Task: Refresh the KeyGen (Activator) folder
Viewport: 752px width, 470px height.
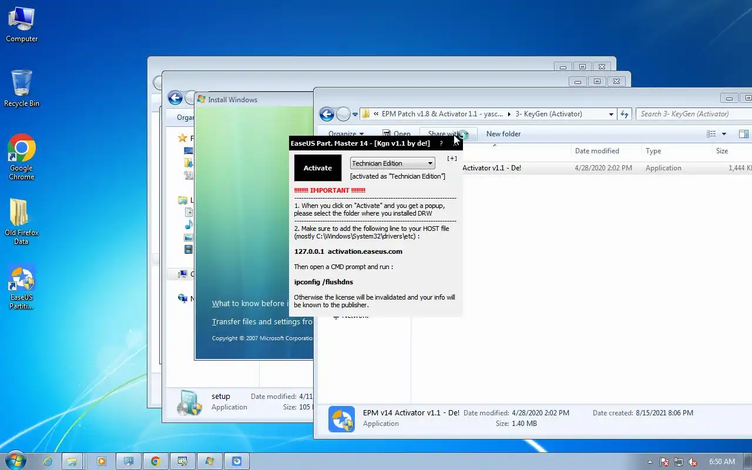Action: [x=625, y=114]
